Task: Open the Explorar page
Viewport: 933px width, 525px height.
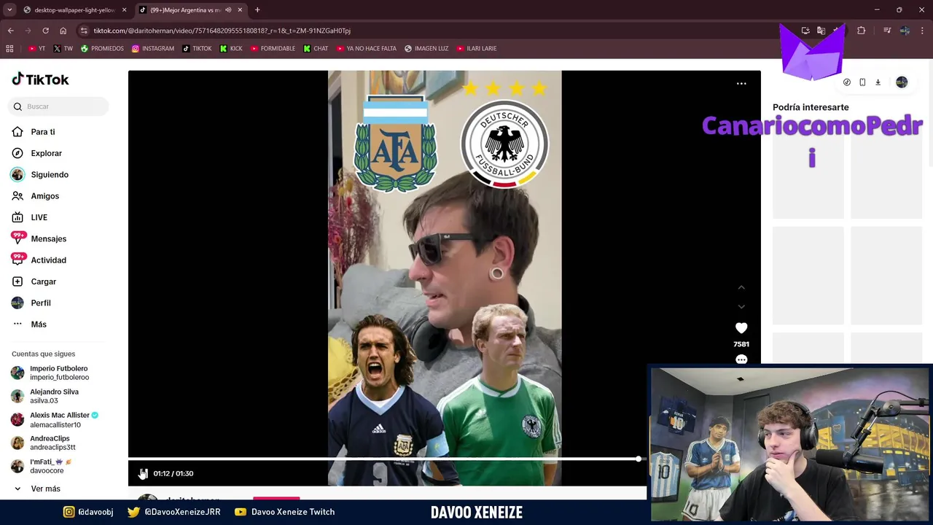Action: 46,153
